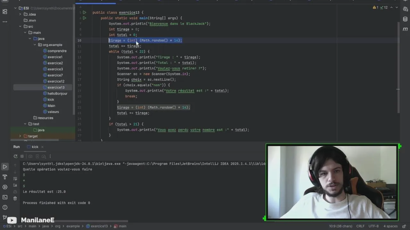The width and height of the screenshot is (410, 230).
Task: Click example breadcrumb in navigation bar
Action: 73,226
